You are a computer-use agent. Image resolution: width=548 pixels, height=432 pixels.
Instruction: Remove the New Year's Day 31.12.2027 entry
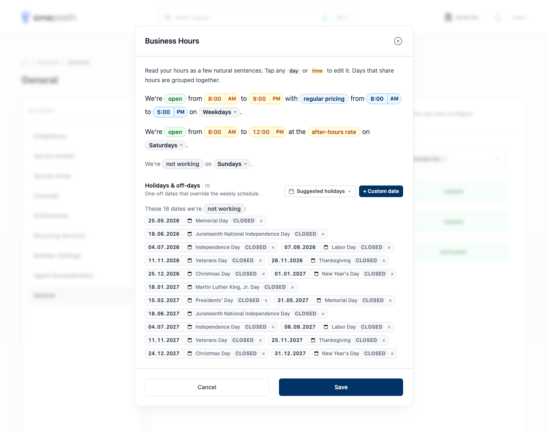(x=392, y=354)
